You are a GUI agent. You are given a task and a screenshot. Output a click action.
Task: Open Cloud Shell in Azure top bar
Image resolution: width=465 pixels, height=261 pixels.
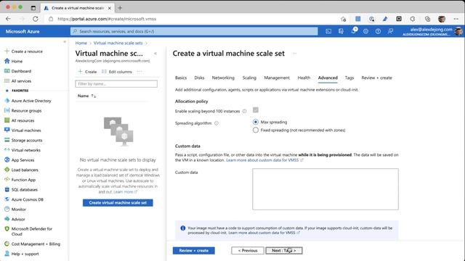point(328,31)
